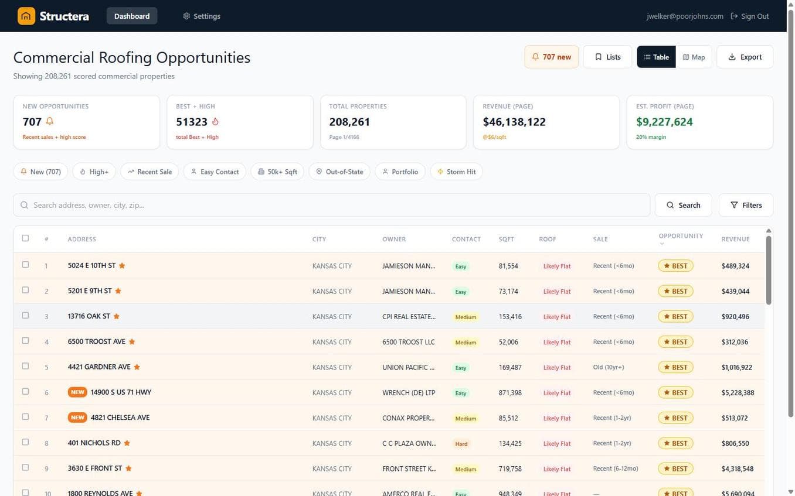Toggle the select-all checkbox in the table header
This screenshot has height=496, width=795.
click(x=25, y=238)
